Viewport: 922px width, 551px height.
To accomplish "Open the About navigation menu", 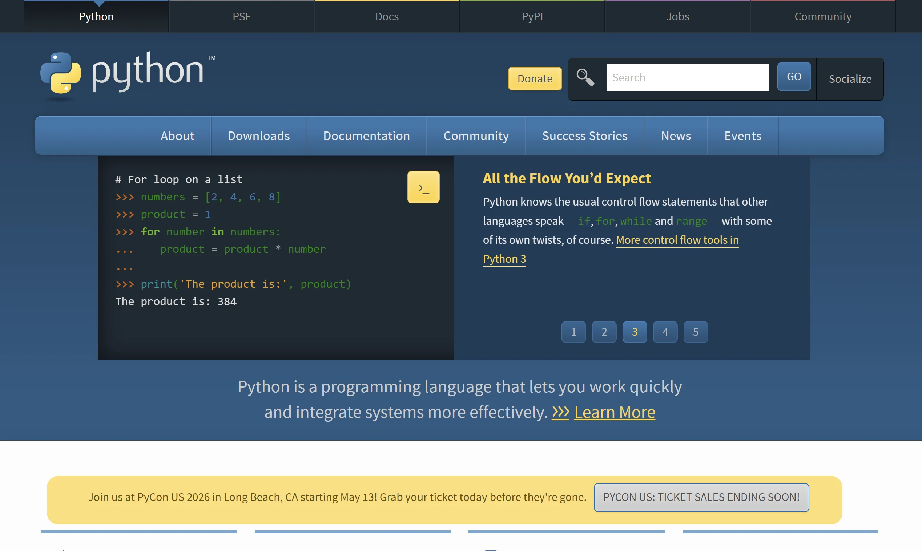I will click(177, 135).
